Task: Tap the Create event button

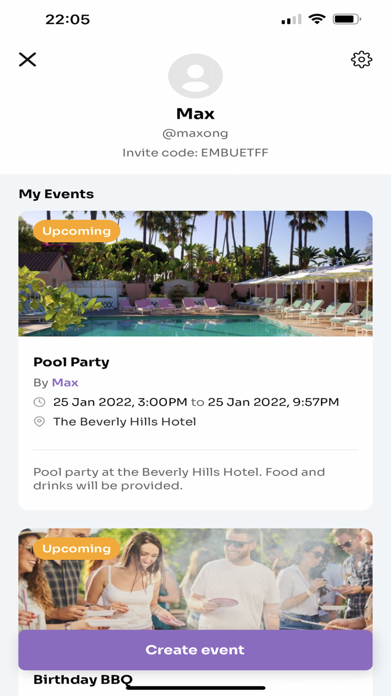Action: 195,650
